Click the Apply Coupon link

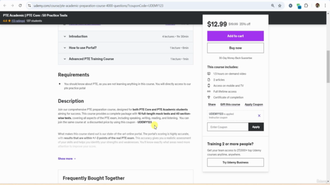click(x=254, y=104)
